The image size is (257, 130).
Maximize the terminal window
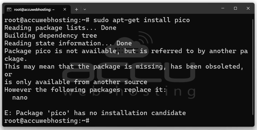[235, 8]
